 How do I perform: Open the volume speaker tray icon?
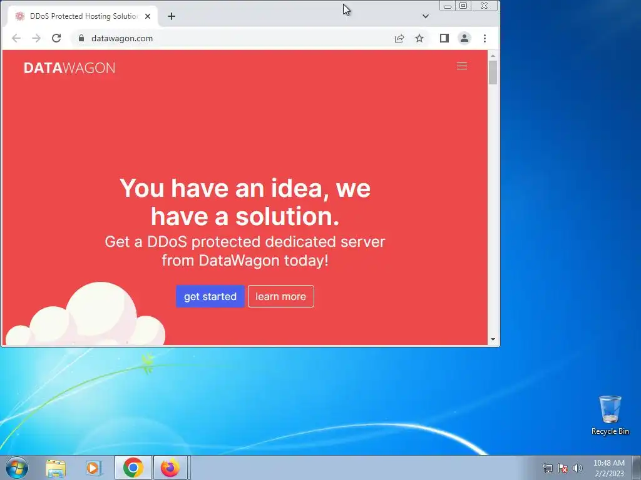coord(578,468)
